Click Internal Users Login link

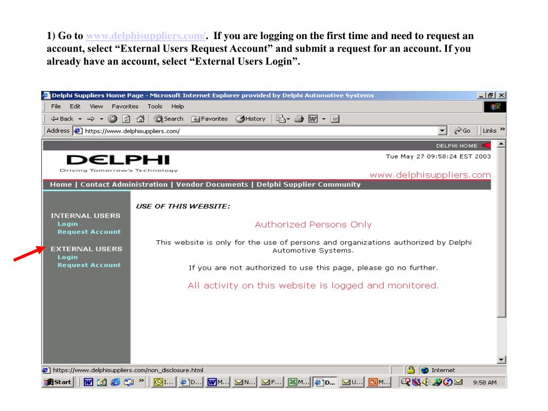(68, 224)
